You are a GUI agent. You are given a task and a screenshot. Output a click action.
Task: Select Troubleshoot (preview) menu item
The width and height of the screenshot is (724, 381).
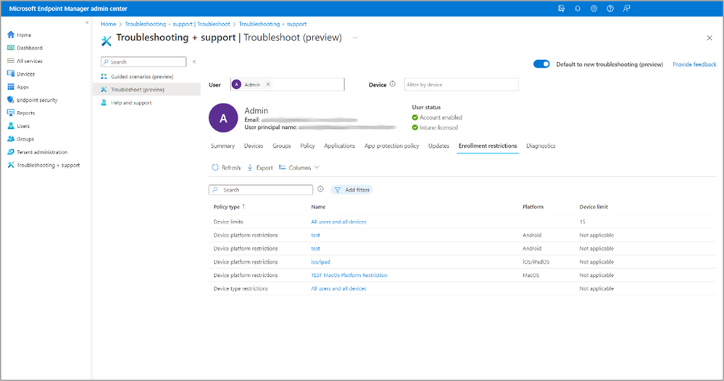click(147, 90)
